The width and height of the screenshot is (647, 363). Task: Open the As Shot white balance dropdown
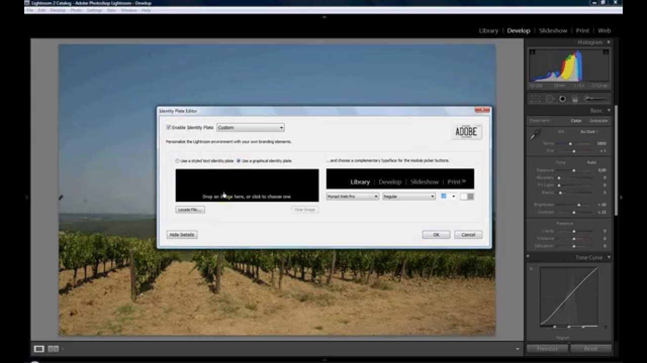click(x=589, y=132)
